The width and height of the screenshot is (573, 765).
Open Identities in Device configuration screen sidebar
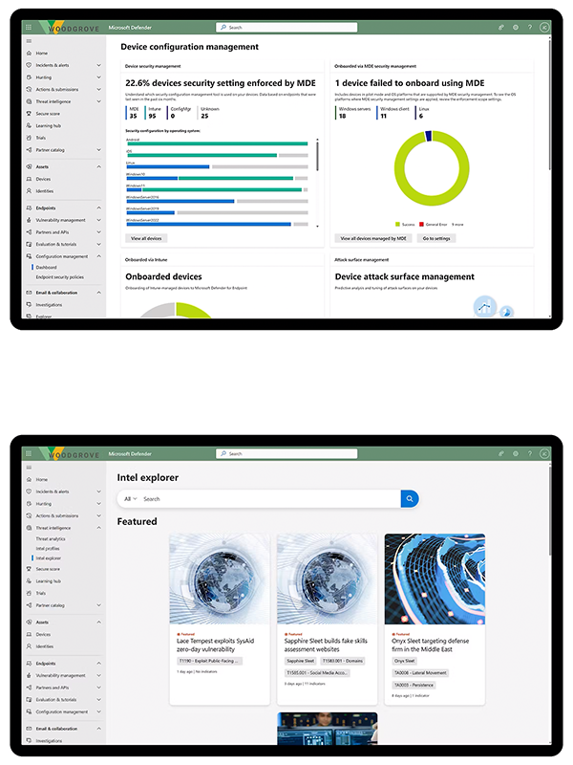pos(44,191)
